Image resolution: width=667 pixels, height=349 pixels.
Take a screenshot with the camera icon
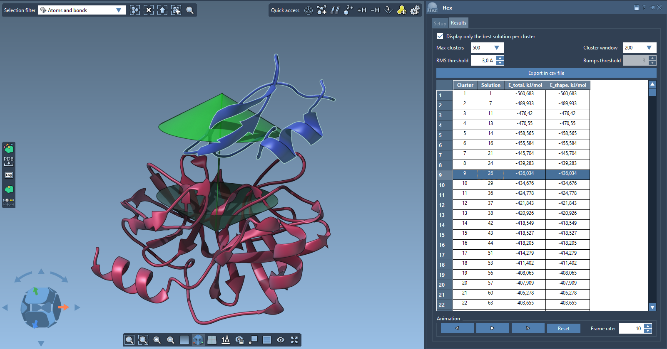239,340
